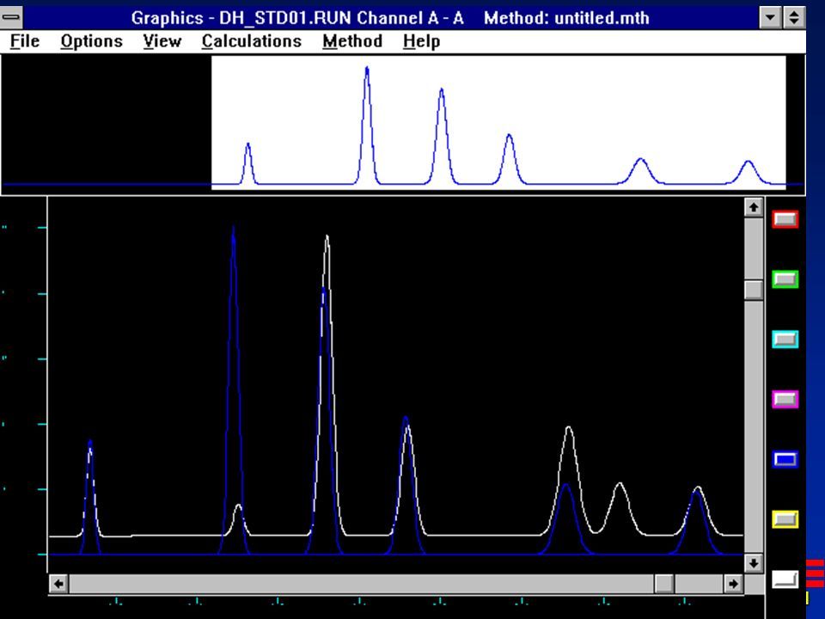Screen dimensions: 825x619
Task: Open the Calculations menu
Action: click(x=252, y=41)
